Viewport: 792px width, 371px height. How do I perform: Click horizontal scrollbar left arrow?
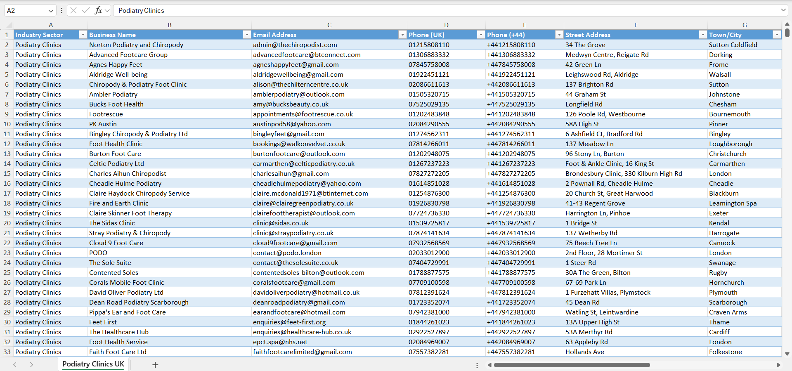tap(489, 365)
